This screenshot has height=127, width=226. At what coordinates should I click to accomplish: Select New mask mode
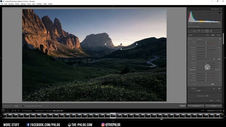pos(207,35)
